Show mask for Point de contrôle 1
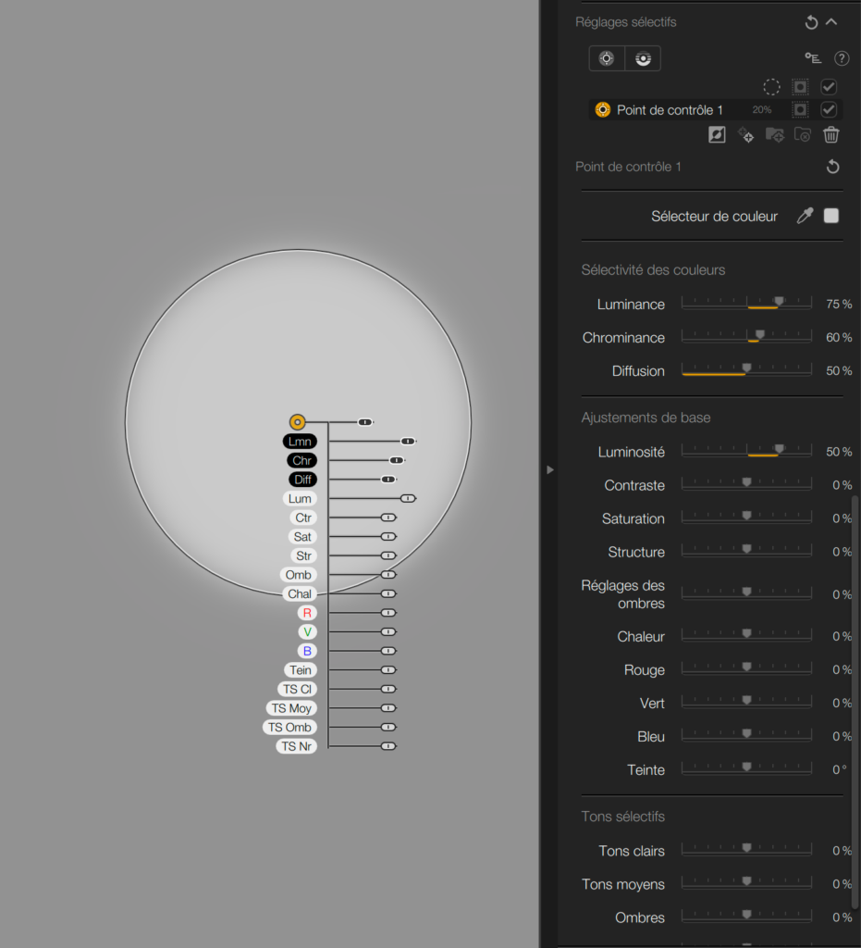The image size is (861, 948). (800, 109)
